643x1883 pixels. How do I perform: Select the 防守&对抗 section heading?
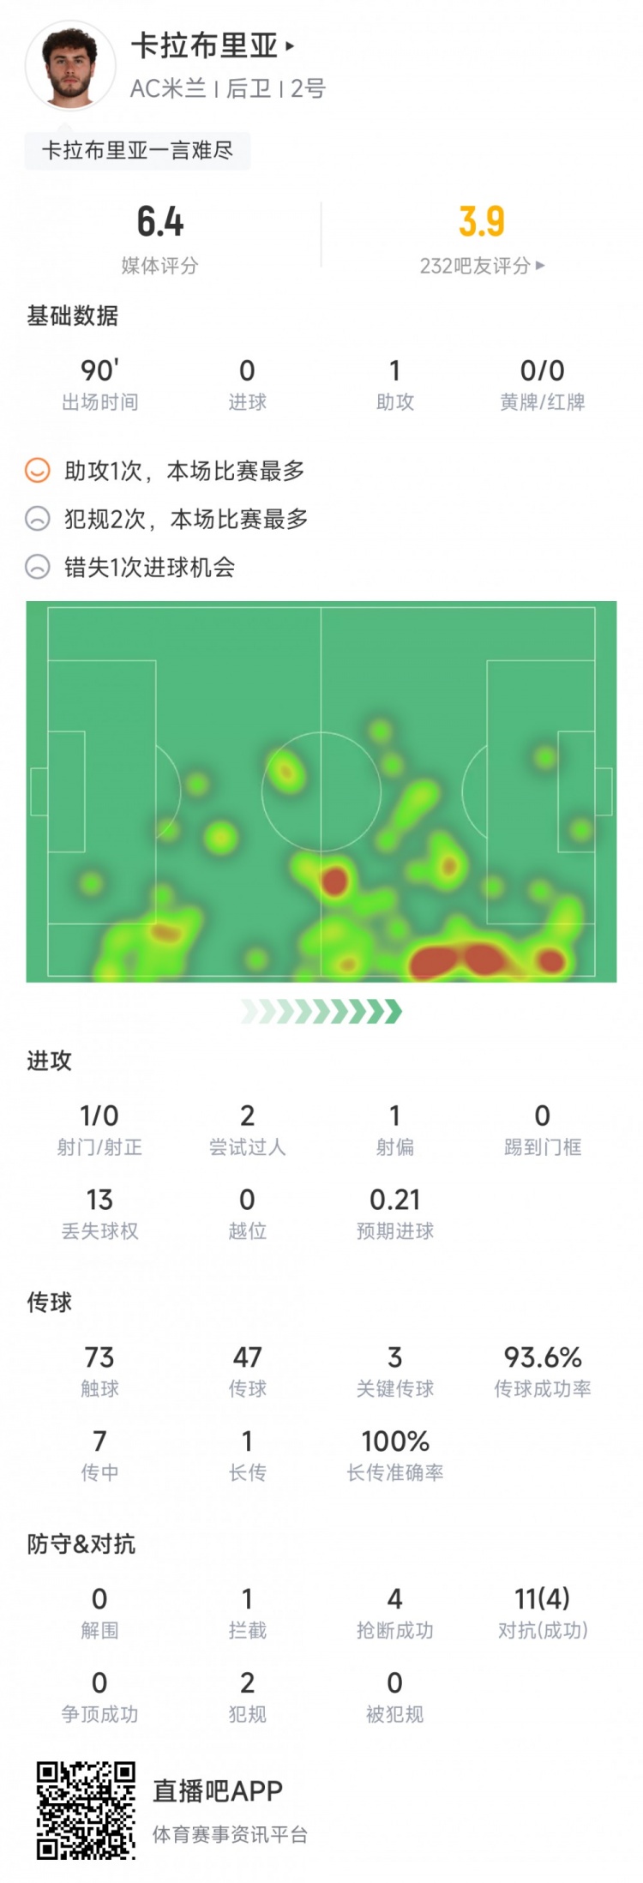pos(81,1544)
